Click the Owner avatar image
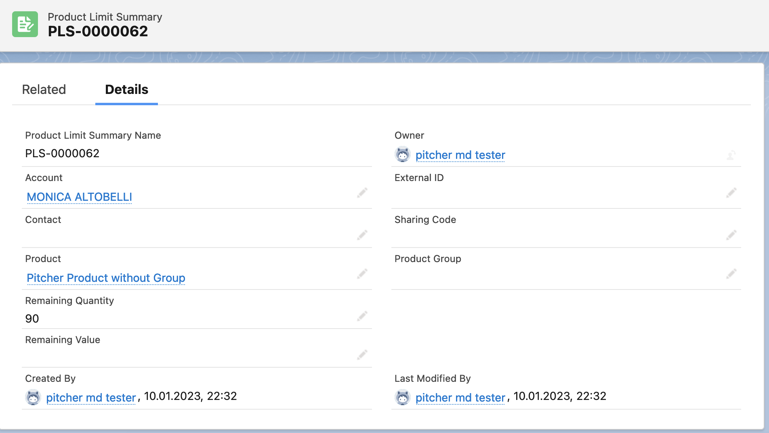 pyautogui.click(x=402, y=155)
